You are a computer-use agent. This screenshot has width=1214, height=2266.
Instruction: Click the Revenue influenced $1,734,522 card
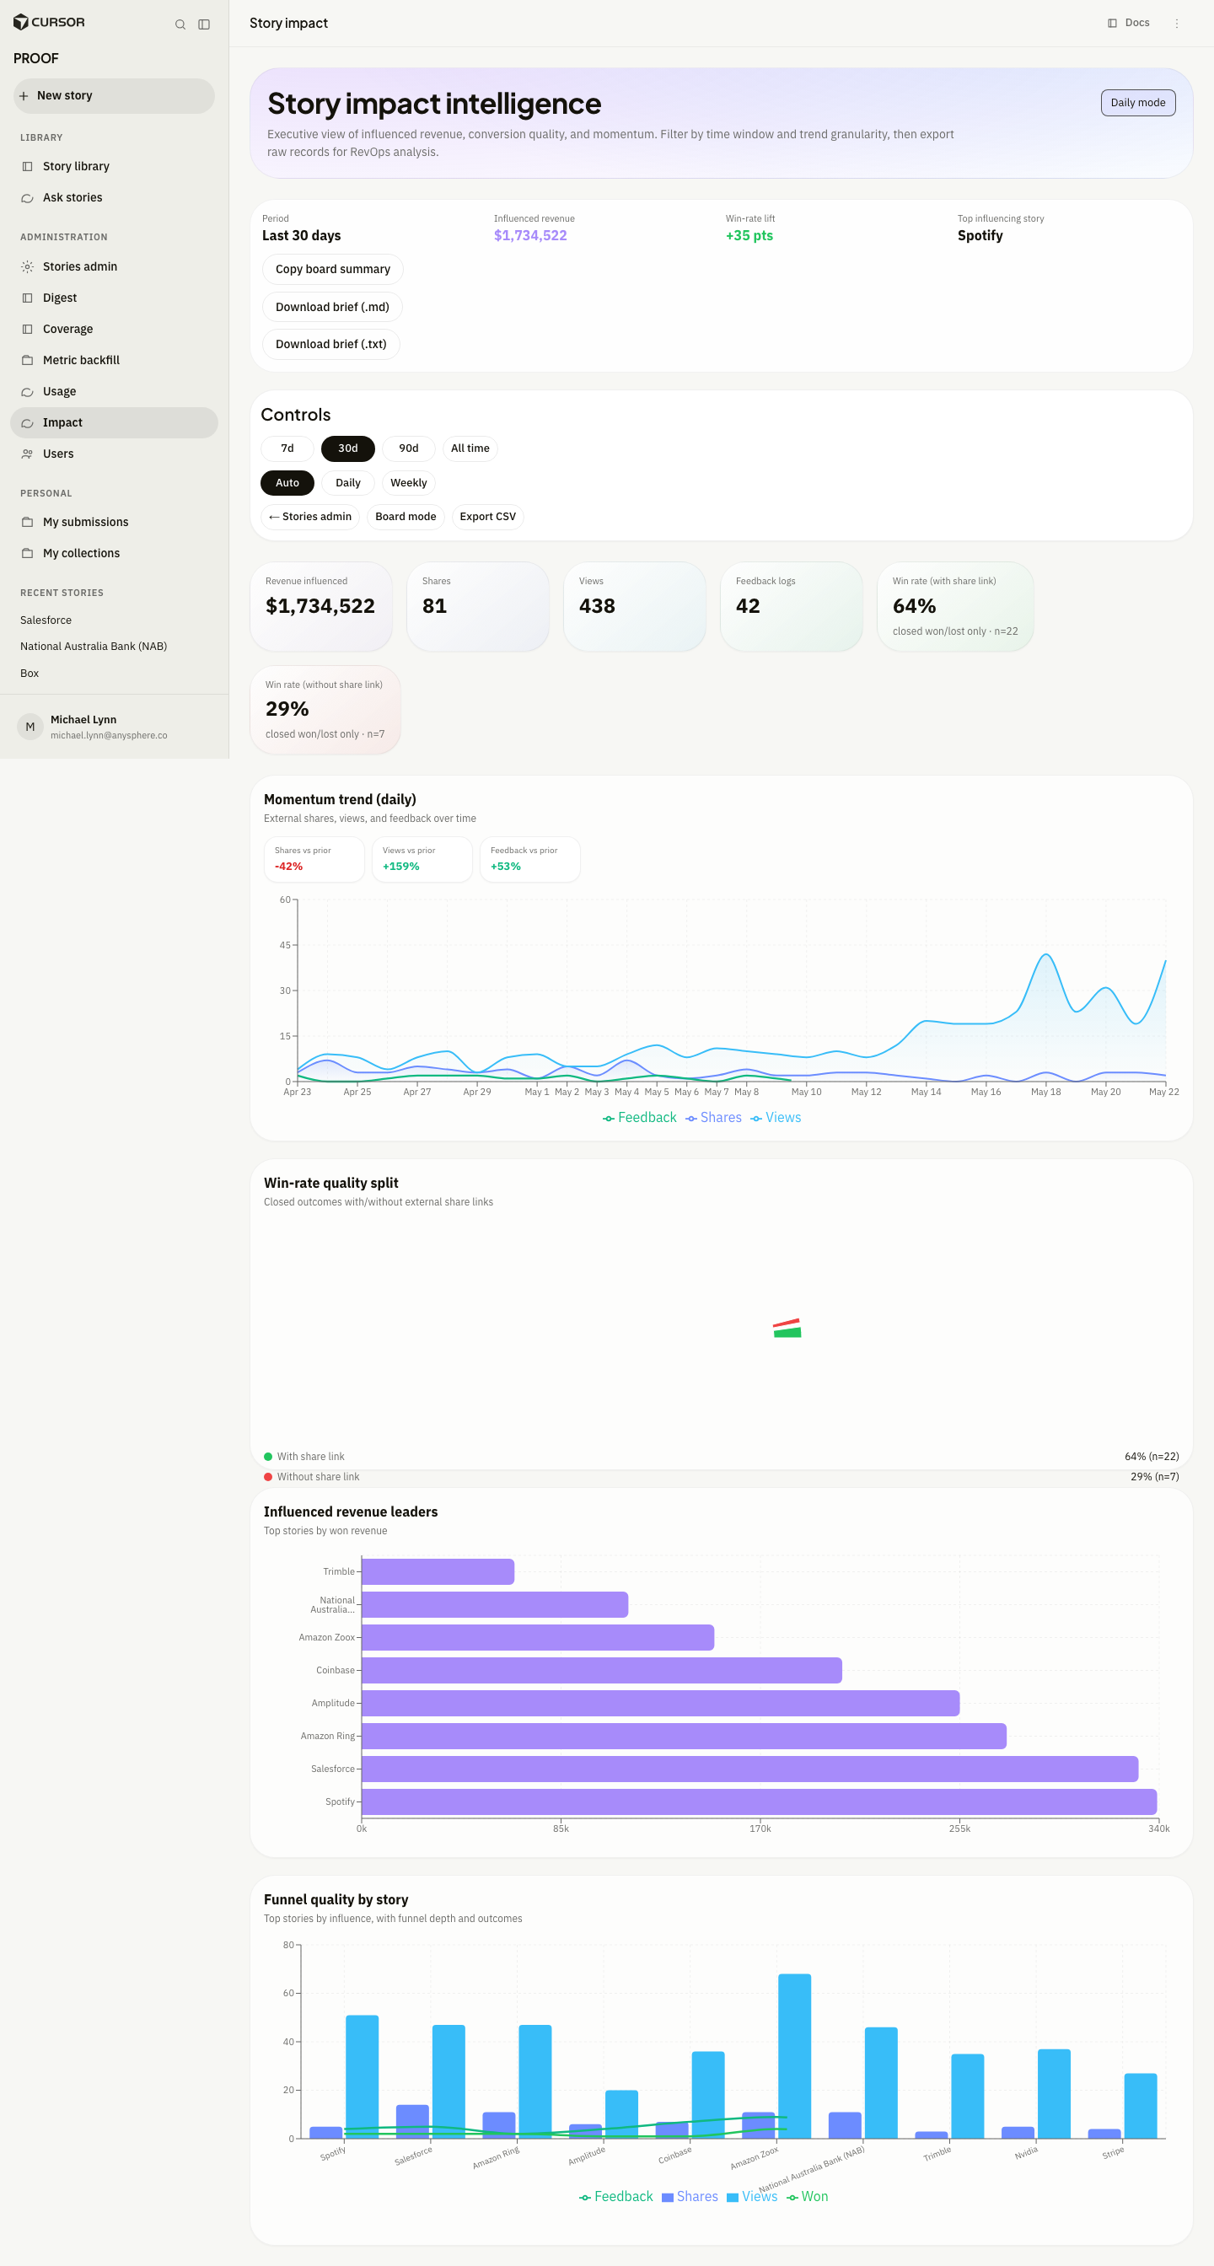pyautogui.click(x=321, y=606)
